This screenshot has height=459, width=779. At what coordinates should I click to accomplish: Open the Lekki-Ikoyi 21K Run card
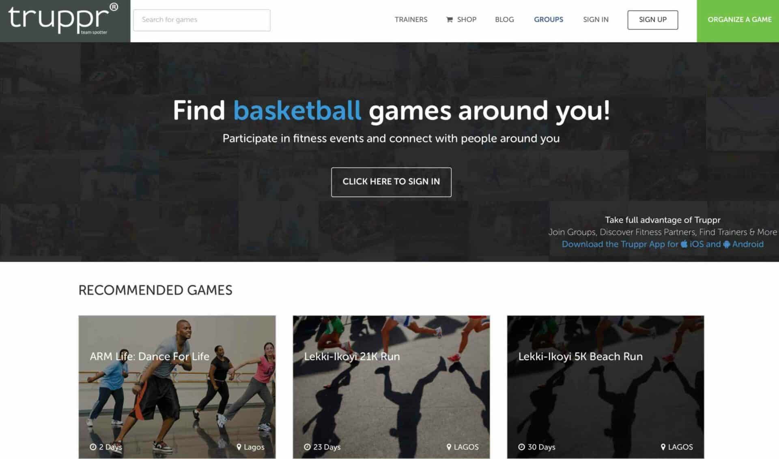[x=391, y=387]
